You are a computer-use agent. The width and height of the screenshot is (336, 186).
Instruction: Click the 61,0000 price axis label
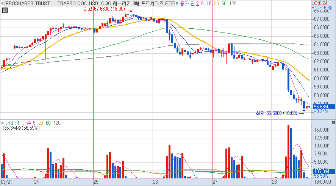coord(322,70)
